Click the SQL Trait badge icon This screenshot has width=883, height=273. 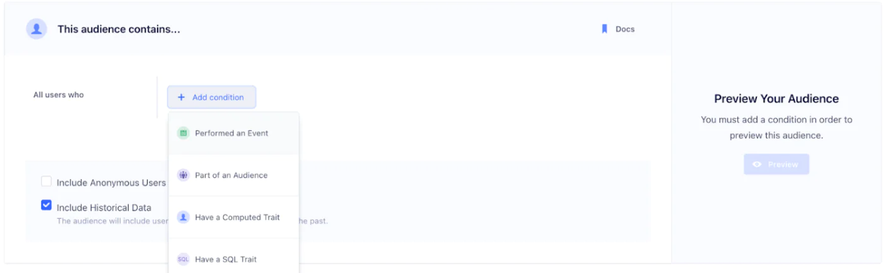[183, 259]
